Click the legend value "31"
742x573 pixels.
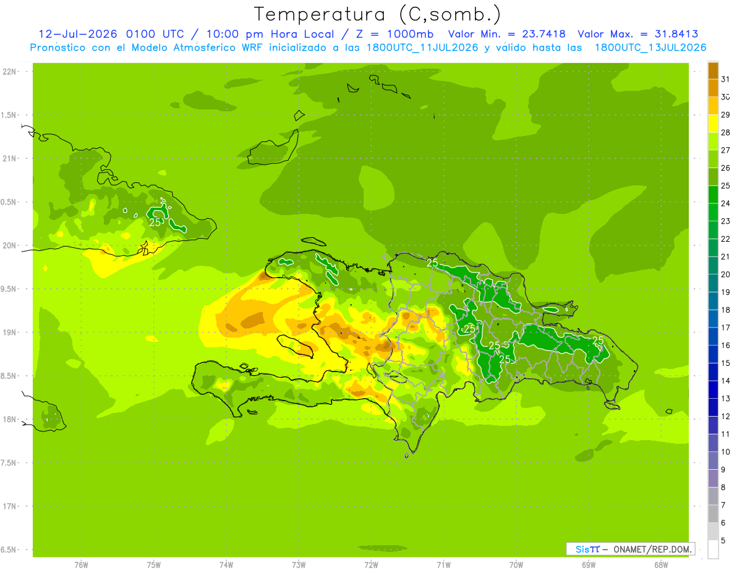pos(726,79)
